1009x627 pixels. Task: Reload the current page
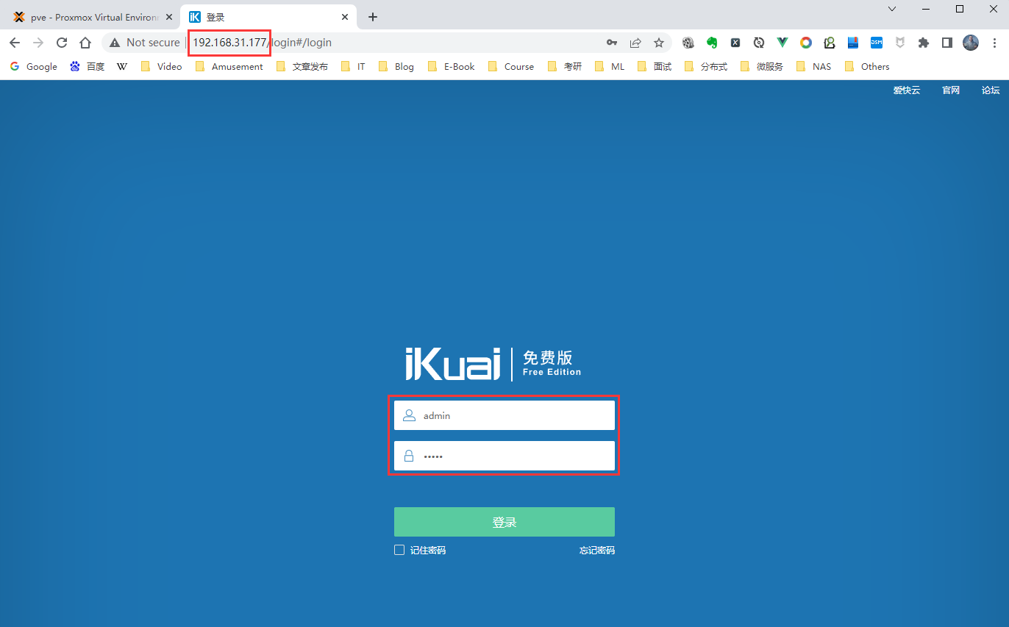62,43
